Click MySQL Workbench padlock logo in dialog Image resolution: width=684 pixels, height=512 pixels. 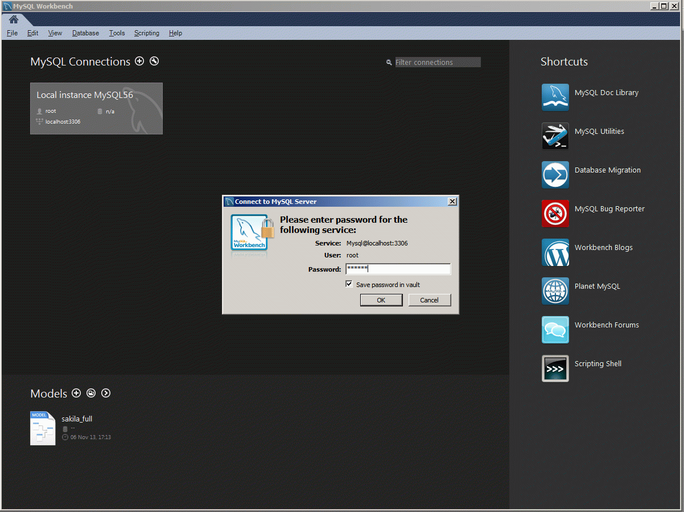252,232
